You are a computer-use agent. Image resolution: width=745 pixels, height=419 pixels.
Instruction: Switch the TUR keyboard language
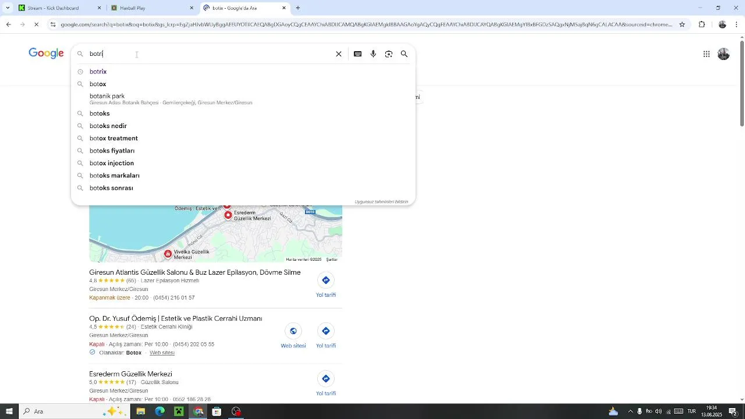(x=691, y=411)
